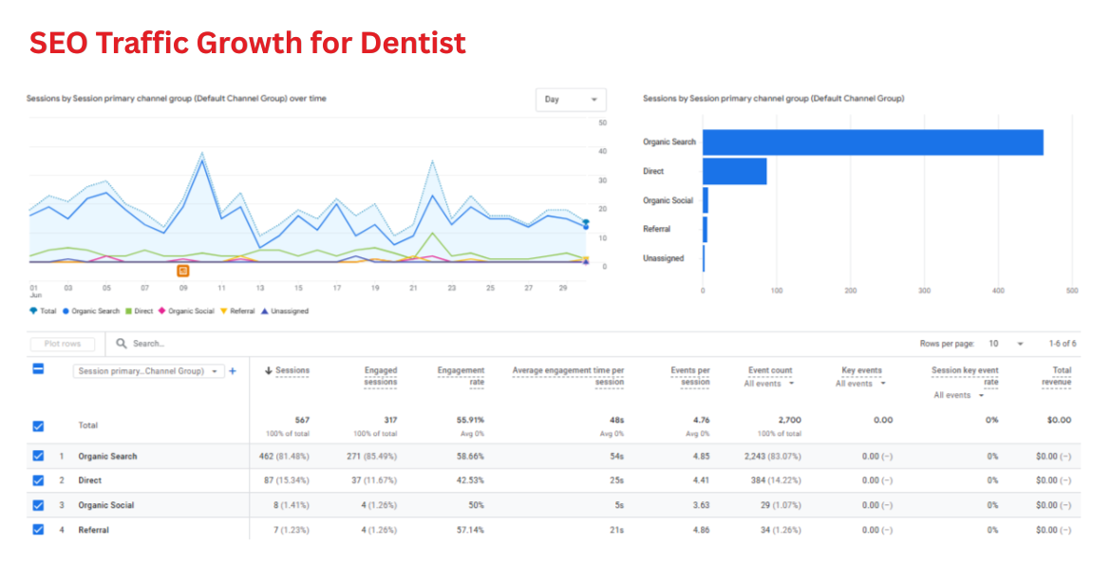Click the Engagement rate column header
The image size is (1111, 563).
461,376
